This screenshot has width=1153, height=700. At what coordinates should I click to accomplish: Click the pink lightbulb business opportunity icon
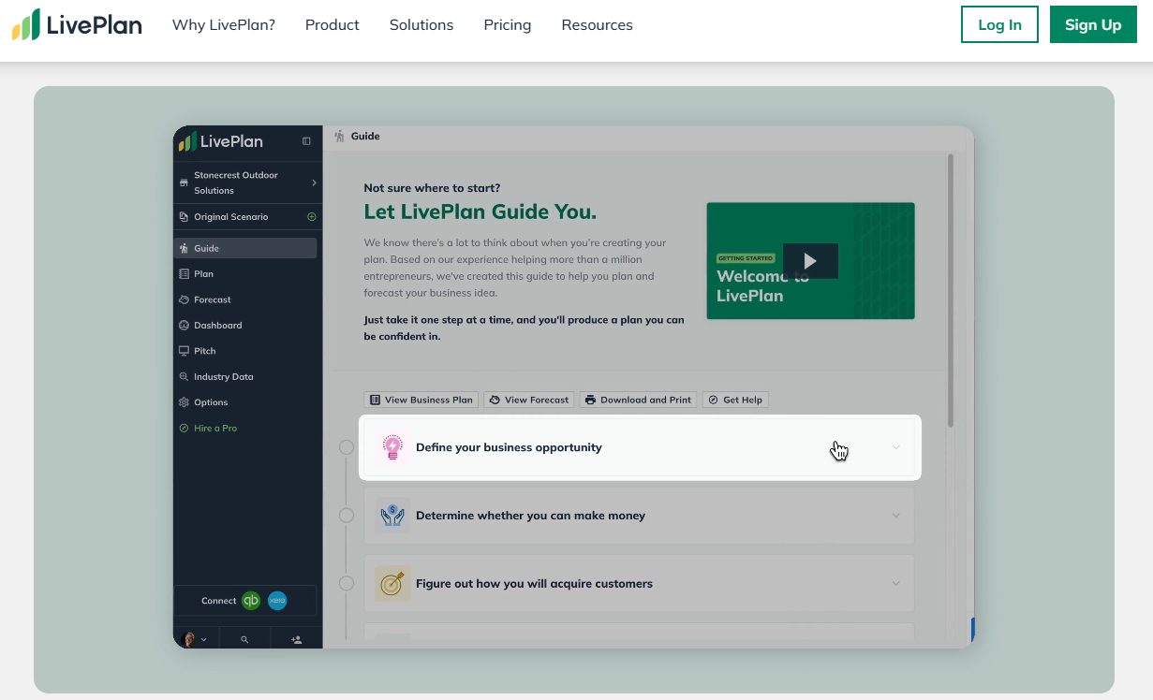click(392, 447)
